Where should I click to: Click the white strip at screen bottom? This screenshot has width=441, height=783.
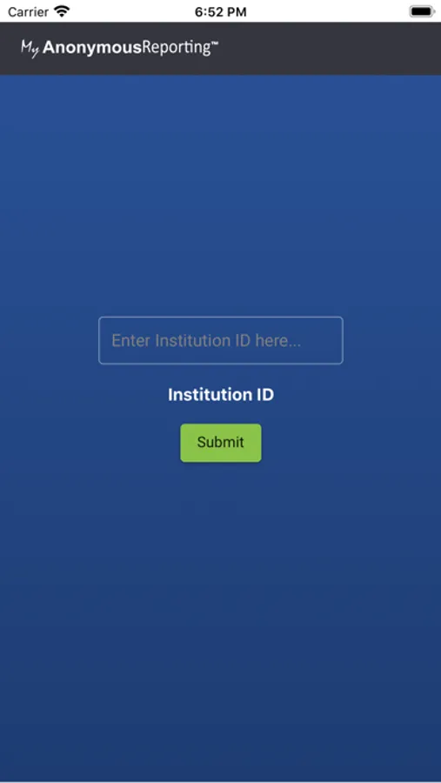click(x=221, y=781)
